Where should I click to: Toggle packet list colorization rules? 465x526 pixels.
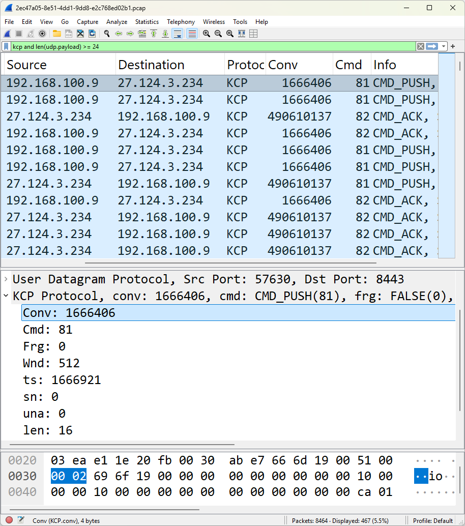pos(192,34)
